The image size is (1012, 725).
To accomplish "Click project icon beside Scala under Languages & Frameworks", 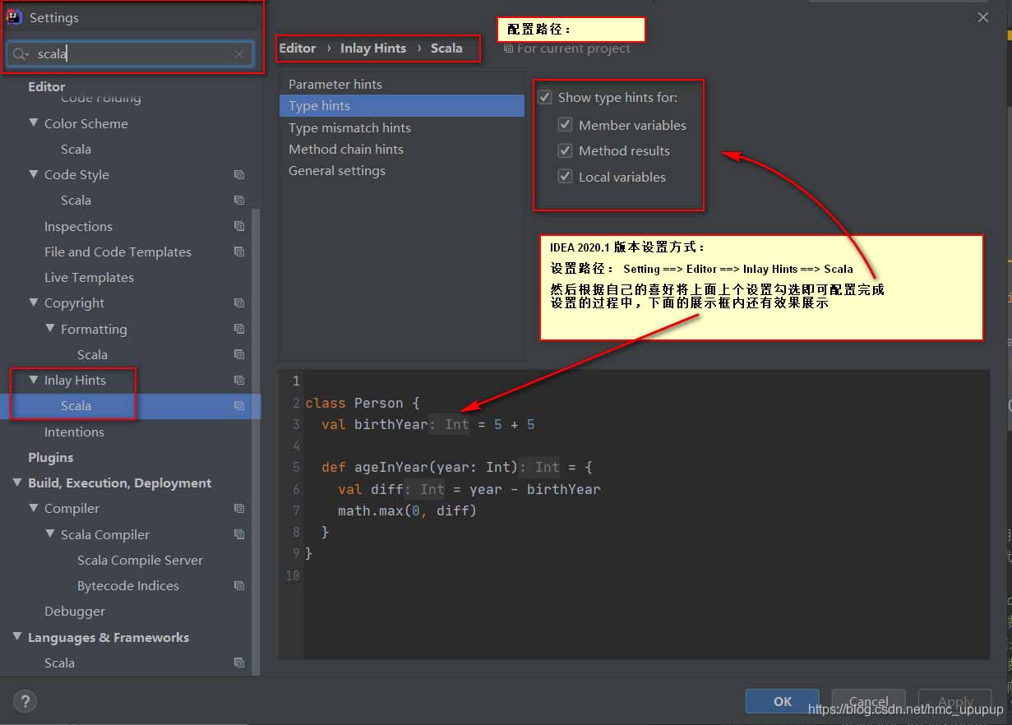I will (239, 663).
